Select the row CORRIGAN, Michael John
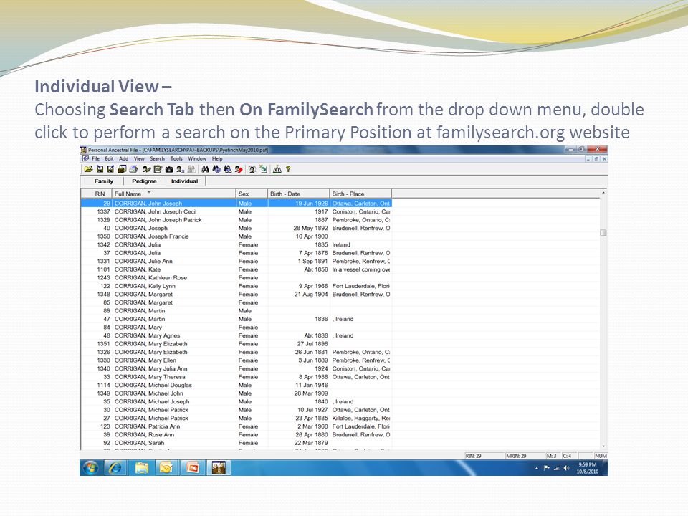Viewport: 688px width, 516px height. click(x=236, y=393)
